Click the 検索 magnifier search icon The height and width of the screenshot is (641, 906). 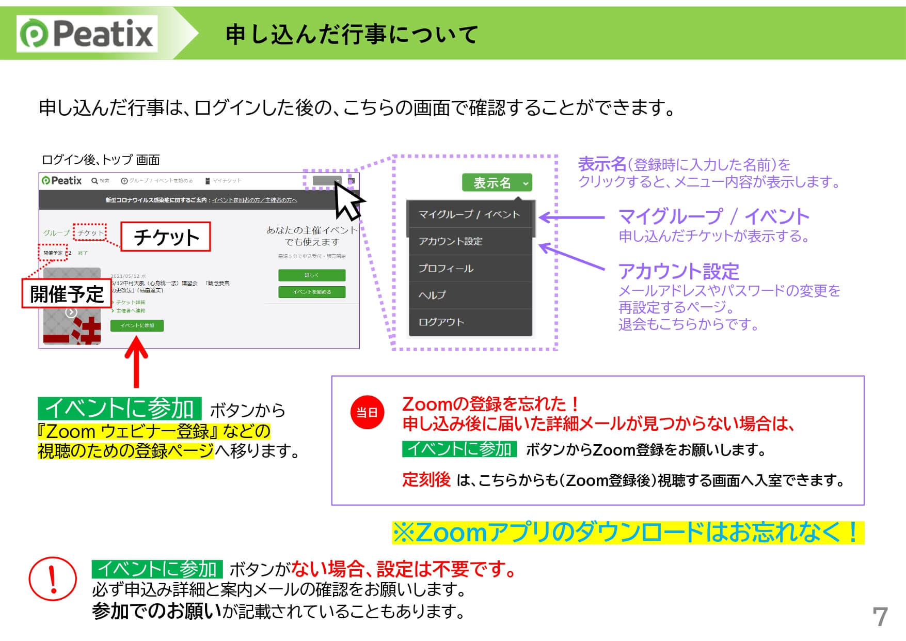coord(95,181)
